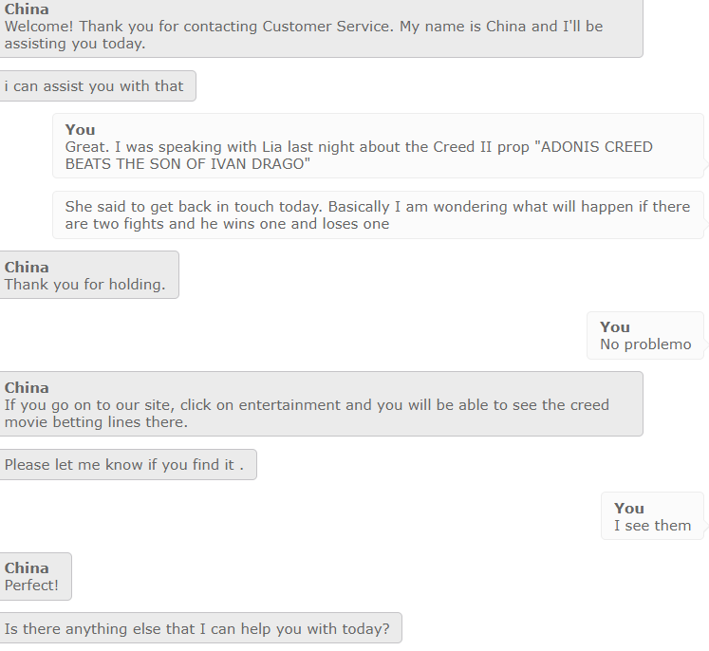The image size is (709, 651).
Task: Click the China name above "Thank you for holding"
Action: point(27,268)
